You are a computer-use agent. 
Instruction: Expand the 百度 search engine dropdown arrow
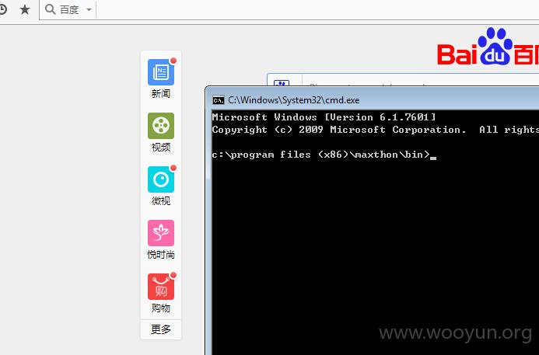pyautogui.click(x=89, y=9)
